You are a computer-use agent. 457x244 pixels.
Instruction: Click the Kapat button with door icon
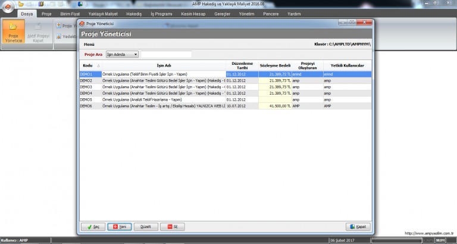359,227
